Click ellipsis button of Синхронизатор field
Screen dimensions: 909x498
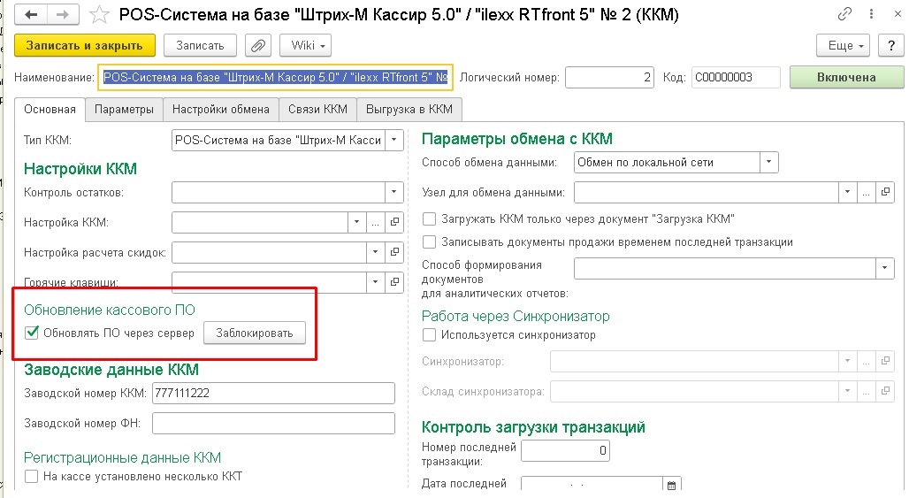[x=866, y=361]
